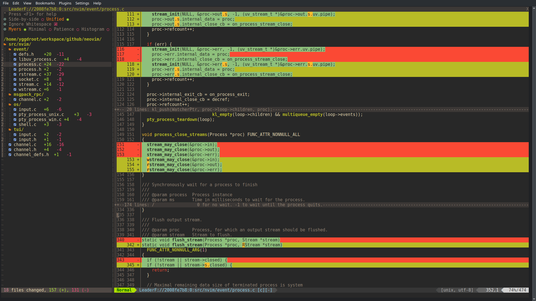The width and height of the screenshot is (536, 301).
Task: Expand the folded '174 lines' section
Action: point(322,205)
